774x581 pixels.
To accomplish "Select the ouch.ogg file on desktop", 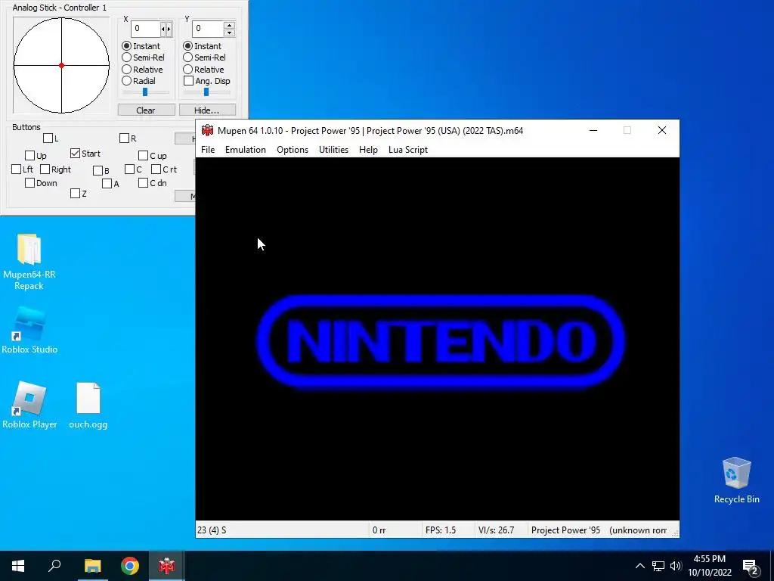I will (x=88, y=405).
